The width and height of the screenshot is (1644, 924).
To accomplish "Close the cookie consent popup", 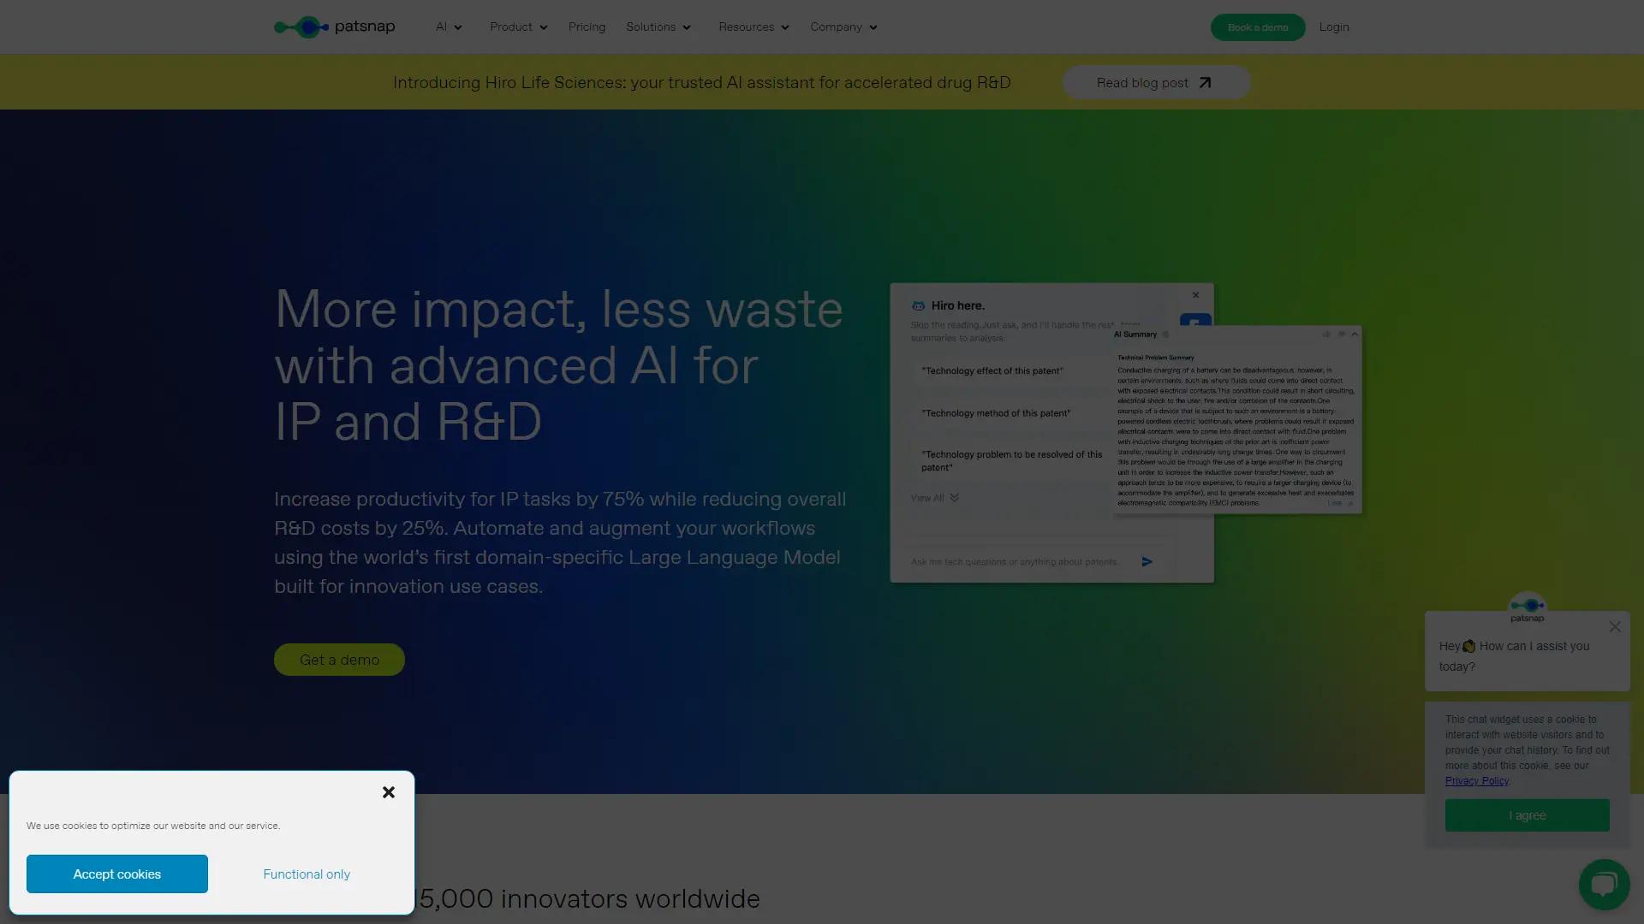I will click(x=389, y=792).
